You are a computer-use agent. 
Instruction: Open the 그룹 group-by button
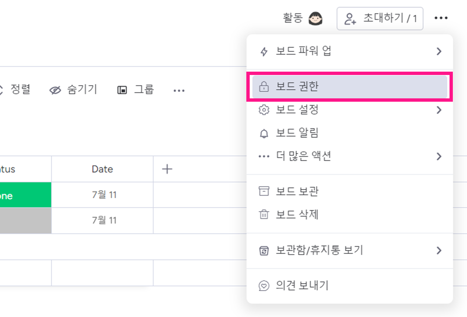136,90
